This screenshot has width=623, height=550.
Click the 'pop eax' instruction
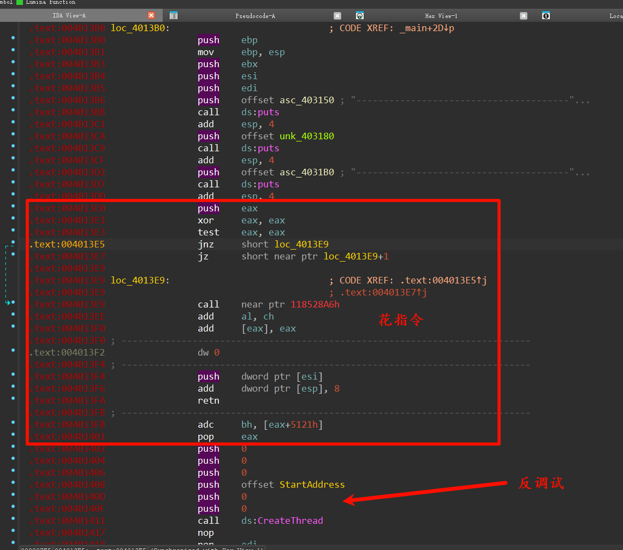[x=228, y=437]
